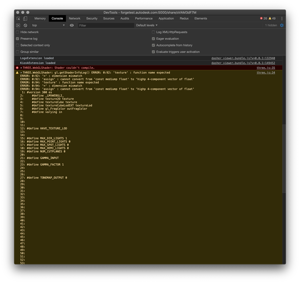Screen dimensions: 300x283
Task: Open the Default levels dropdown
Action: tap(147, 25)
